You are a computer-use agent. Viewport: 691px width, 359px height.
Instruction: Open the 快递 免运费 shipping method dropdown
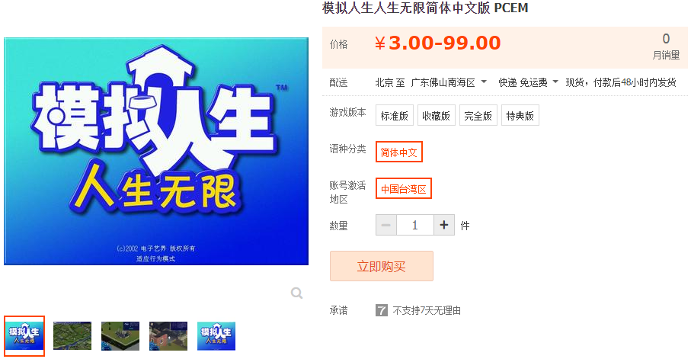pos(528,82)
